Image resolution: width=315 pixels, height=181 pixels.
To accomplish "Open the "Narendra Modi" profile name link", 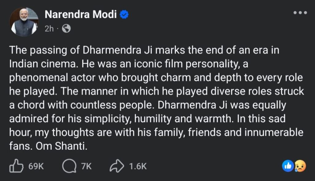I will coord(81,14).
